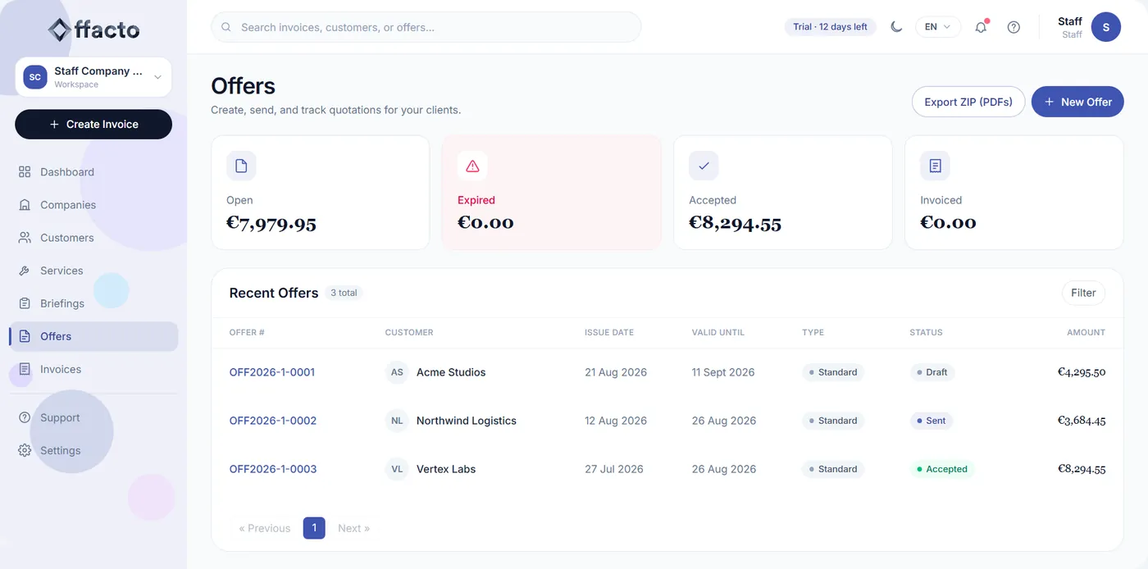Viewport: 1148px width, 569px height.
Task: Open the EN language dropdown
Action: point(938,27)
